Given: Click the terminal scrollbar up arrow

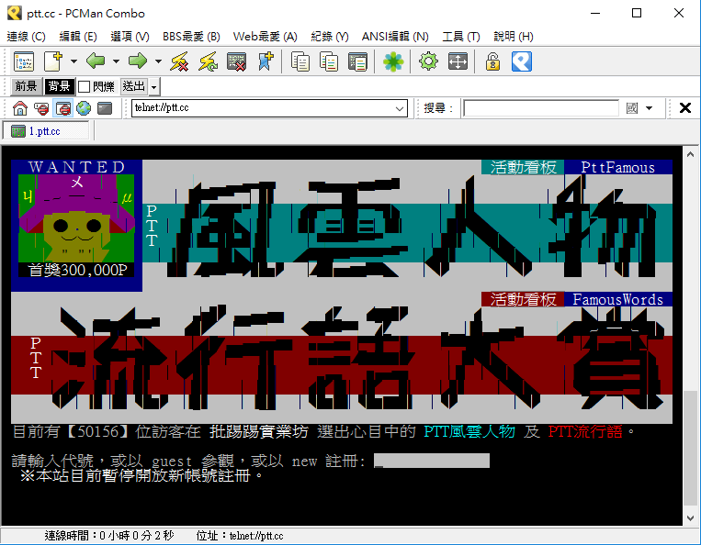Looking at the screenshot, I should 690,154.
